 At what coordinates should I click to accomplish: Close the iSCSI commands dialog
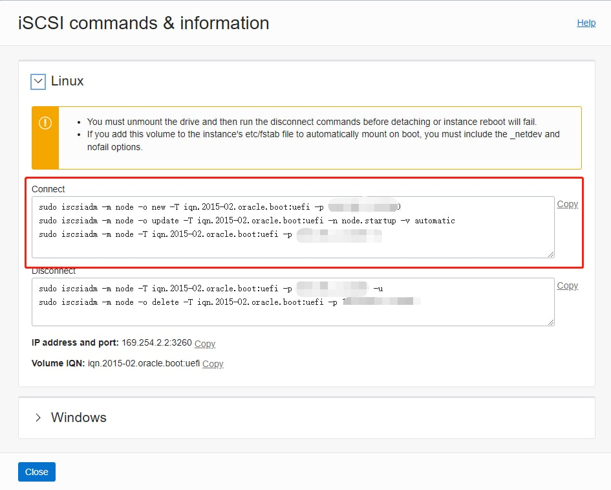click(x=37, y=472)
